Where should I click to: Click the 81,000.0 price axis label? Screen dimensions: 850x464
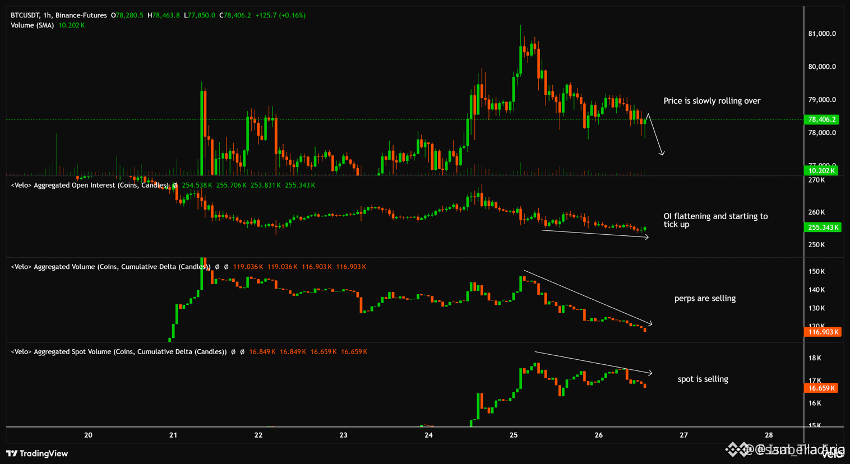click(x=822, y=34)
